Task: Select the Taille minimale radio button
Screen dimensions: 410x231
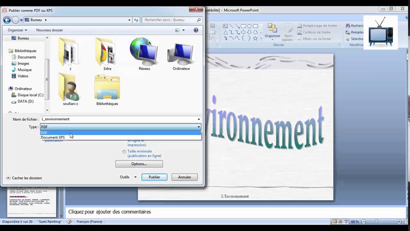Action: 124,151
